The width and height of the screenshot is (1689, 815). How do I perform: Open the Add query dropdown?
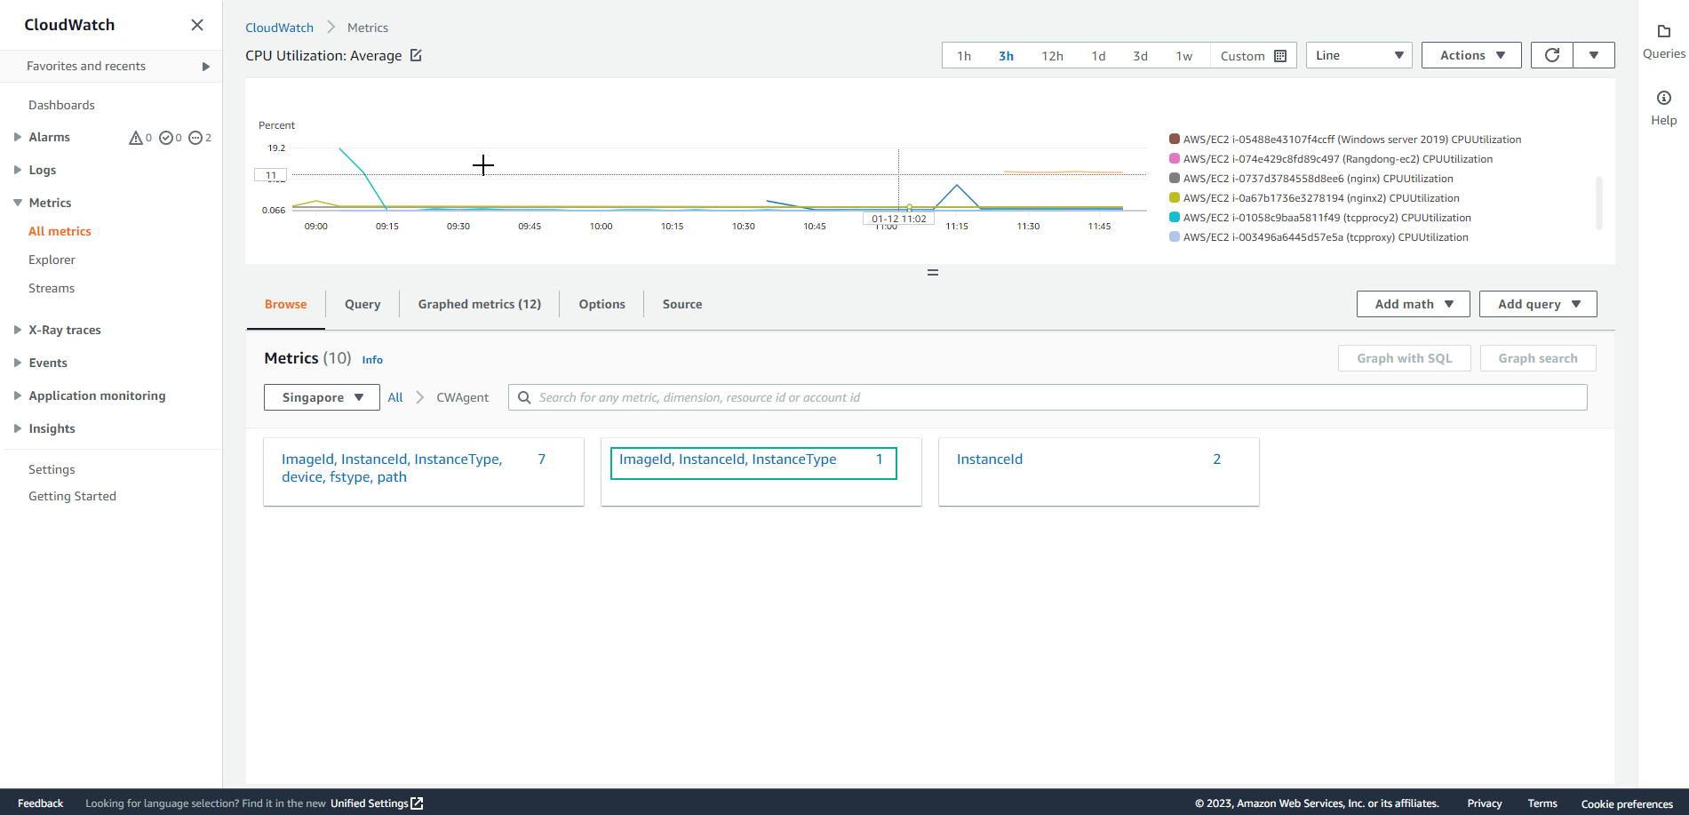pyautogui.click(x=1538, y=304)
